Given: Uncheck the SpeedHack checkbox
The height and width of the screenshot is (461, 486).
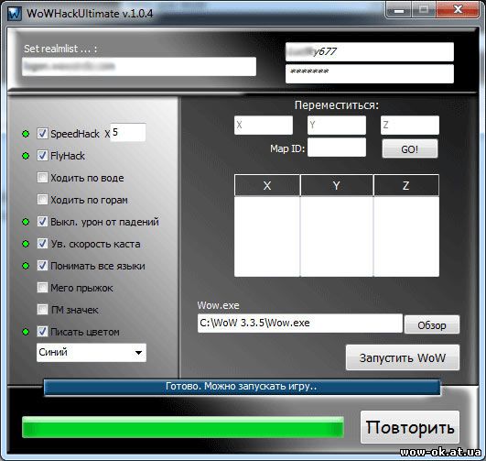Looking at the screenshot, I should click(x=42, y=134).
